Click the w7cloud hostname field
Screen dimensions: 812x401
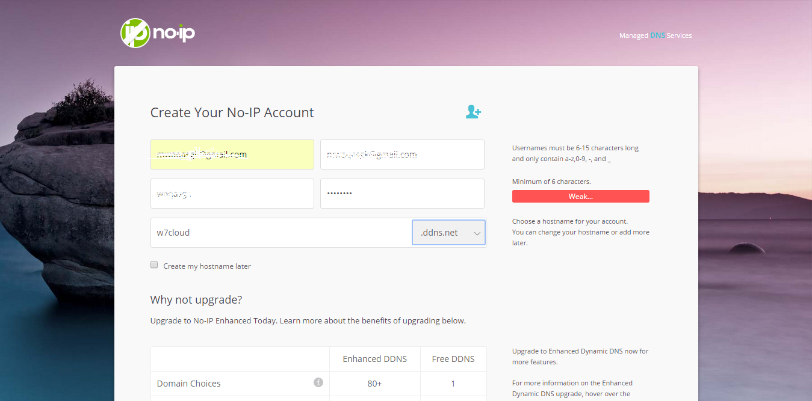(x=281, y=233)
